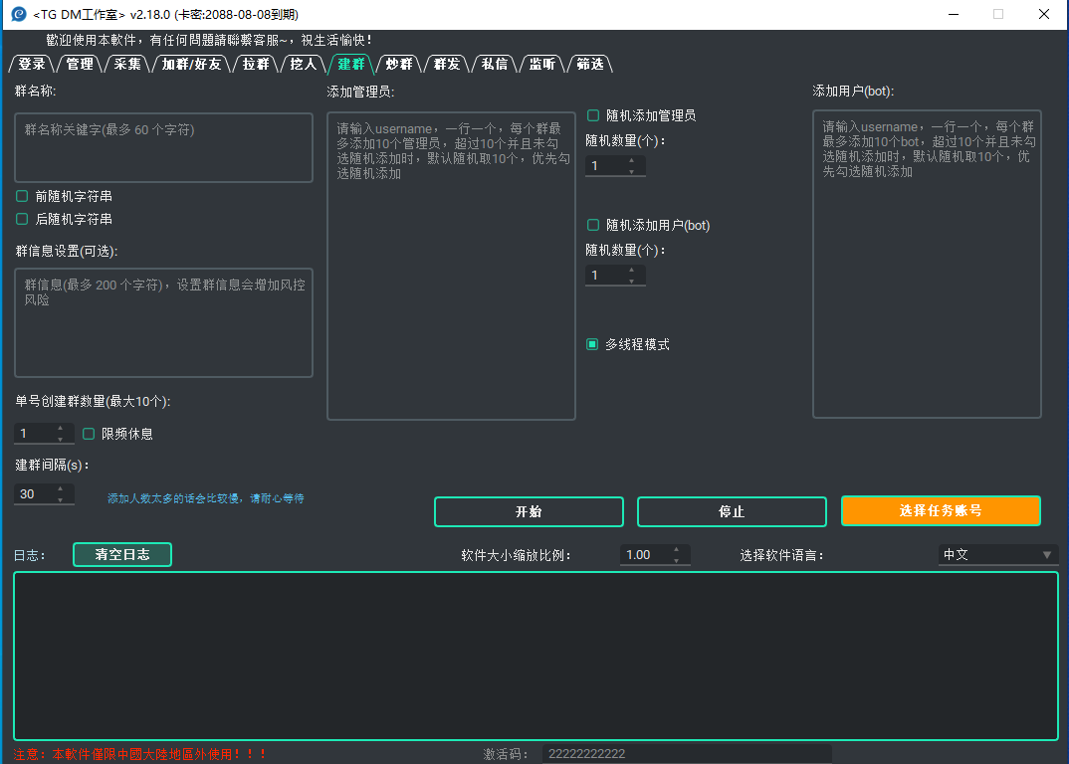Click the 激活码 input field
The width and height of the screenshot is (1069, 764).
coord(687,754)
